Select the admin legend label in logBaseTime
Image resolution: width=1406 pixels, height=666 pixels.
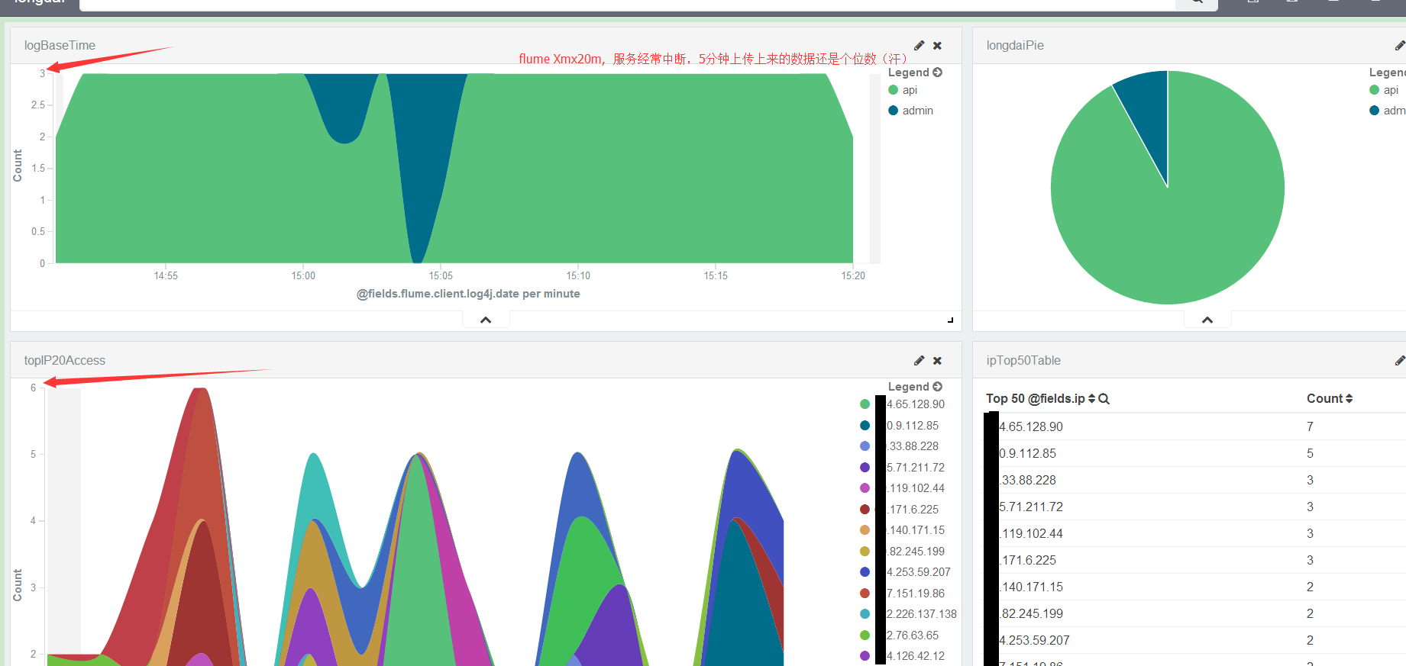click(x=918, y=111)
